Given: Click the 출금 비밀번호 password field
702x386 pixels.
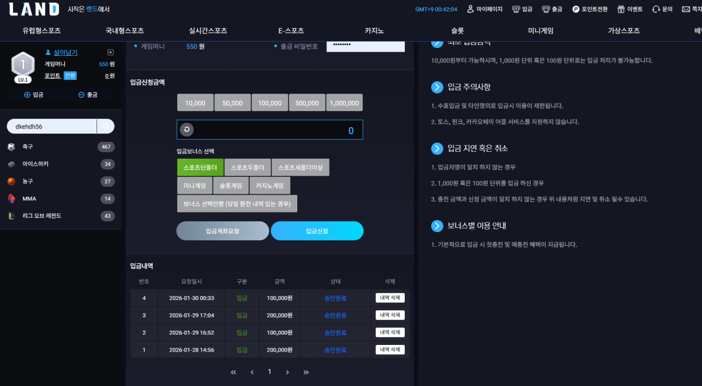Looking at the screenshot, I should point(366,45).
